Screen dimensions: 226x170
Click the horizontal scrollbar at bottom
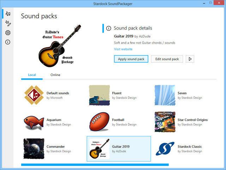point(95,164)
